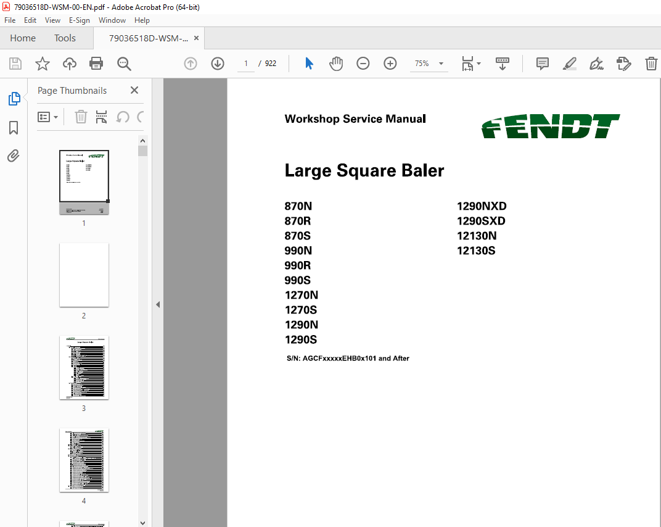Open the Bookmarks panel
The height and width of the screenshot is (527, 661).
point(14,128)
